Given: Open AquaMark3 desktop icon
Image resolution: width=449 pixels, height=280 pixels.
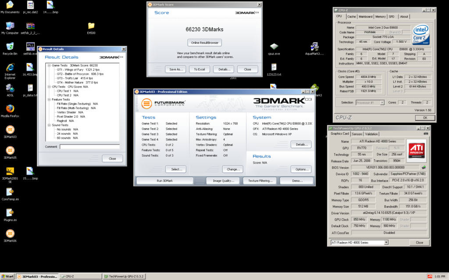Looking at the screenshot, I should [314, 49].
